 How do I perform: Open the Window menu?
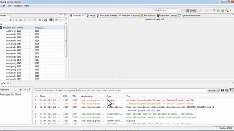(x=18, y=6)
